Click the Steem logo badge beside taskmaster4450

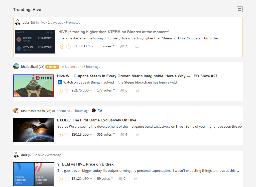pyautogui.click(x=100, y=110)
